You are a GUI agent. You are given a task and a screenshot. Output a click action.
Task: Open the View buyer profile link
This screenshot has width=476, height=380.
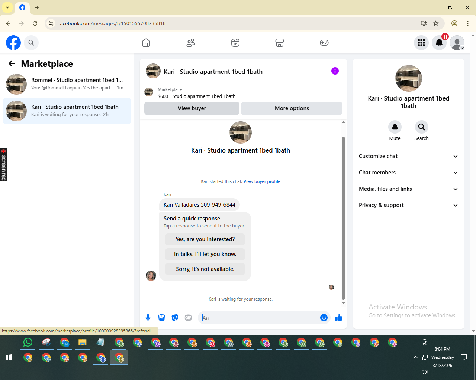[x=262, y=181]
